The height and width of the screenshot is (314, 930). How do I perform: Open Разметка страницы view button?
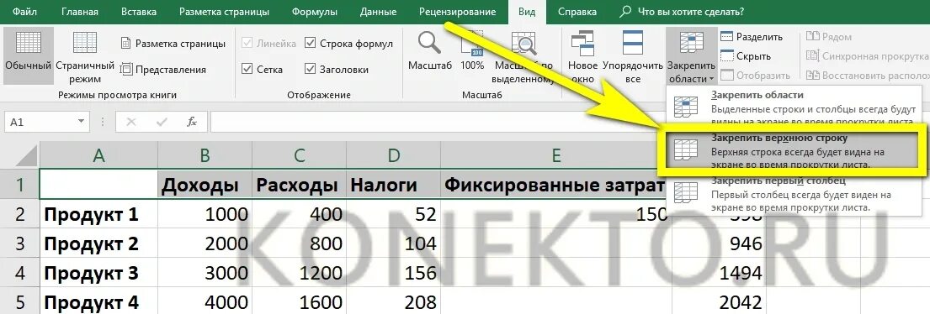(x=173, y=43)
